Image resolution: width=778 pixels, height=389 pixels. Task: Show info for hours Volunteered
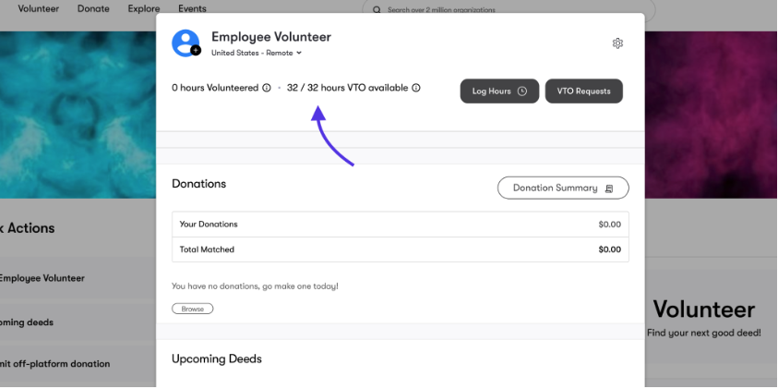click(267, 88)
